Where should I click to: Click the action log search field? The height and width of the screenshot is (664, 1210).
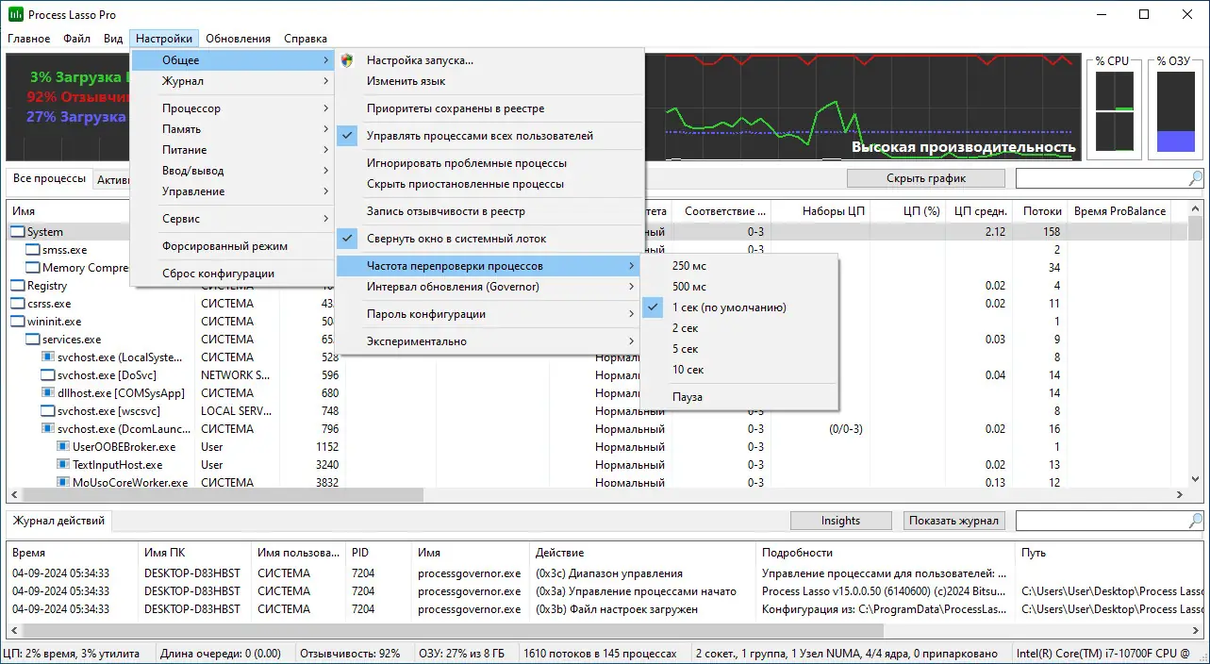[x=1102, y=521]
